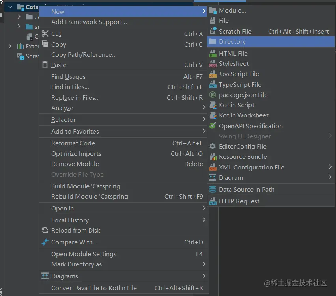The width and height of the screenshot is (336, 296).
Task: Select Find Usages
Action: (124, 77)
